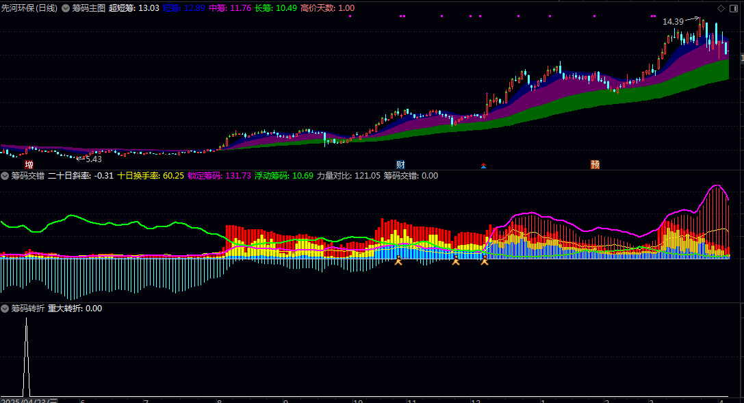Screen dimensions: 744x403
Task: Click the 预 forecast marker icon
Action: tap(595, 164)
